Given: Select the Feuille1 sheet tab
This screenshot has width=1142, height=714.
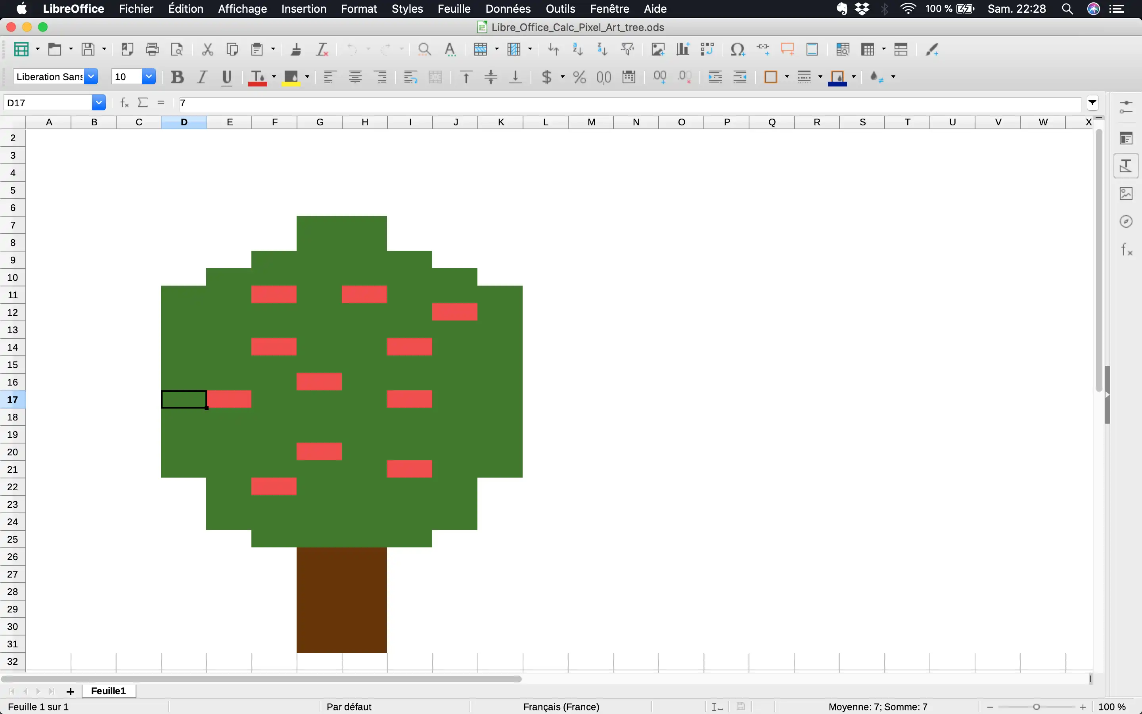Looking at the screenshot, I should click(109, 691).
